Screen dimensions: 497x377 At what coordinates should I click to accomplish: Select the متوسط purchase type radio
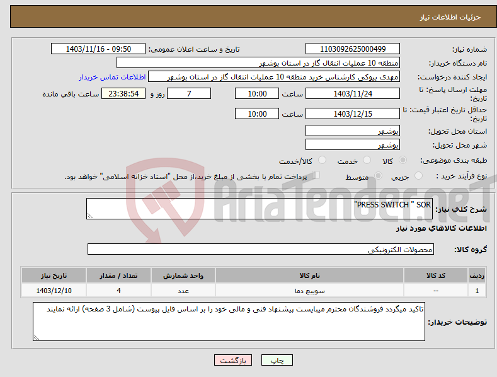pos(378,175)
